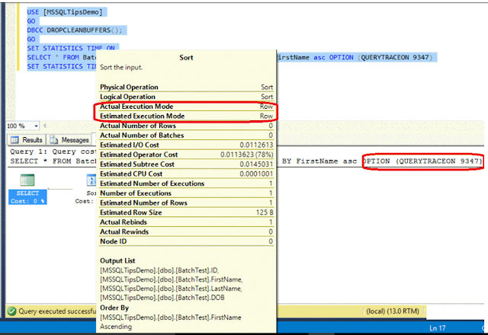Click the Actual Rebinds row
The height and width of the screenshot is (335, 488).
pos(186,222)
